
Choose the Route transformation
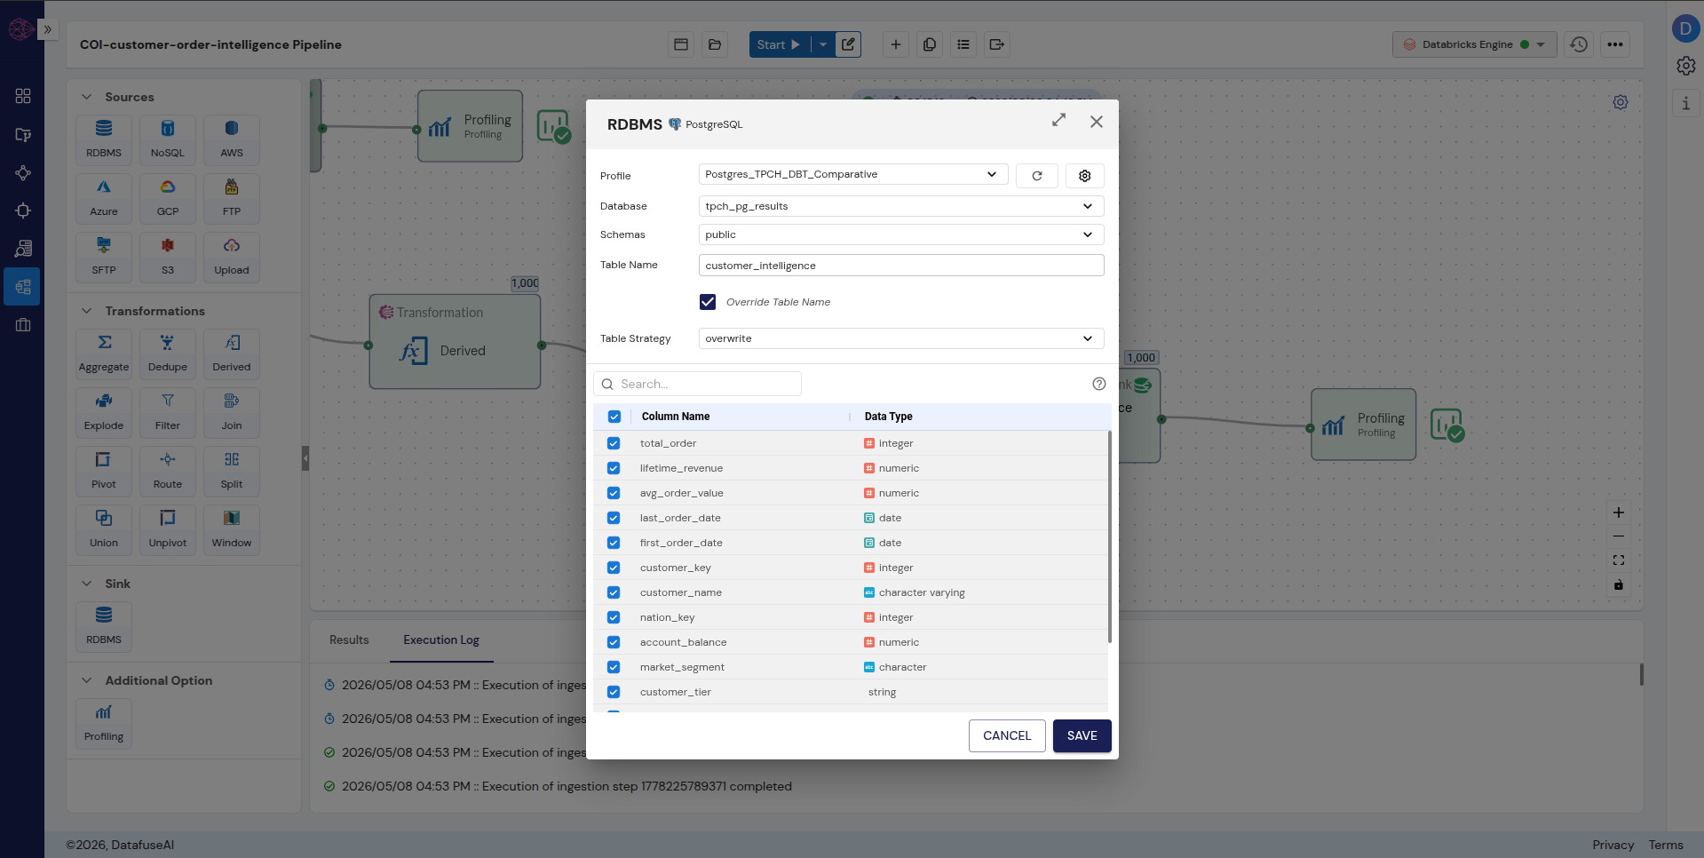168,470
